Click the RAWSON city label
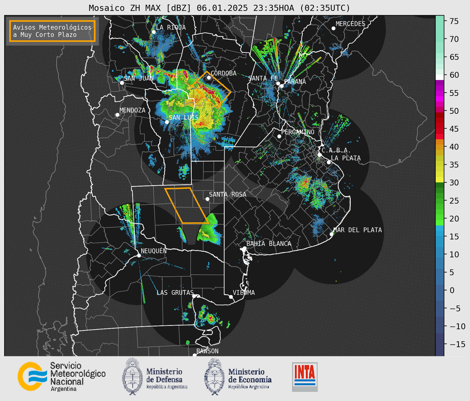 tap(208, 351)
